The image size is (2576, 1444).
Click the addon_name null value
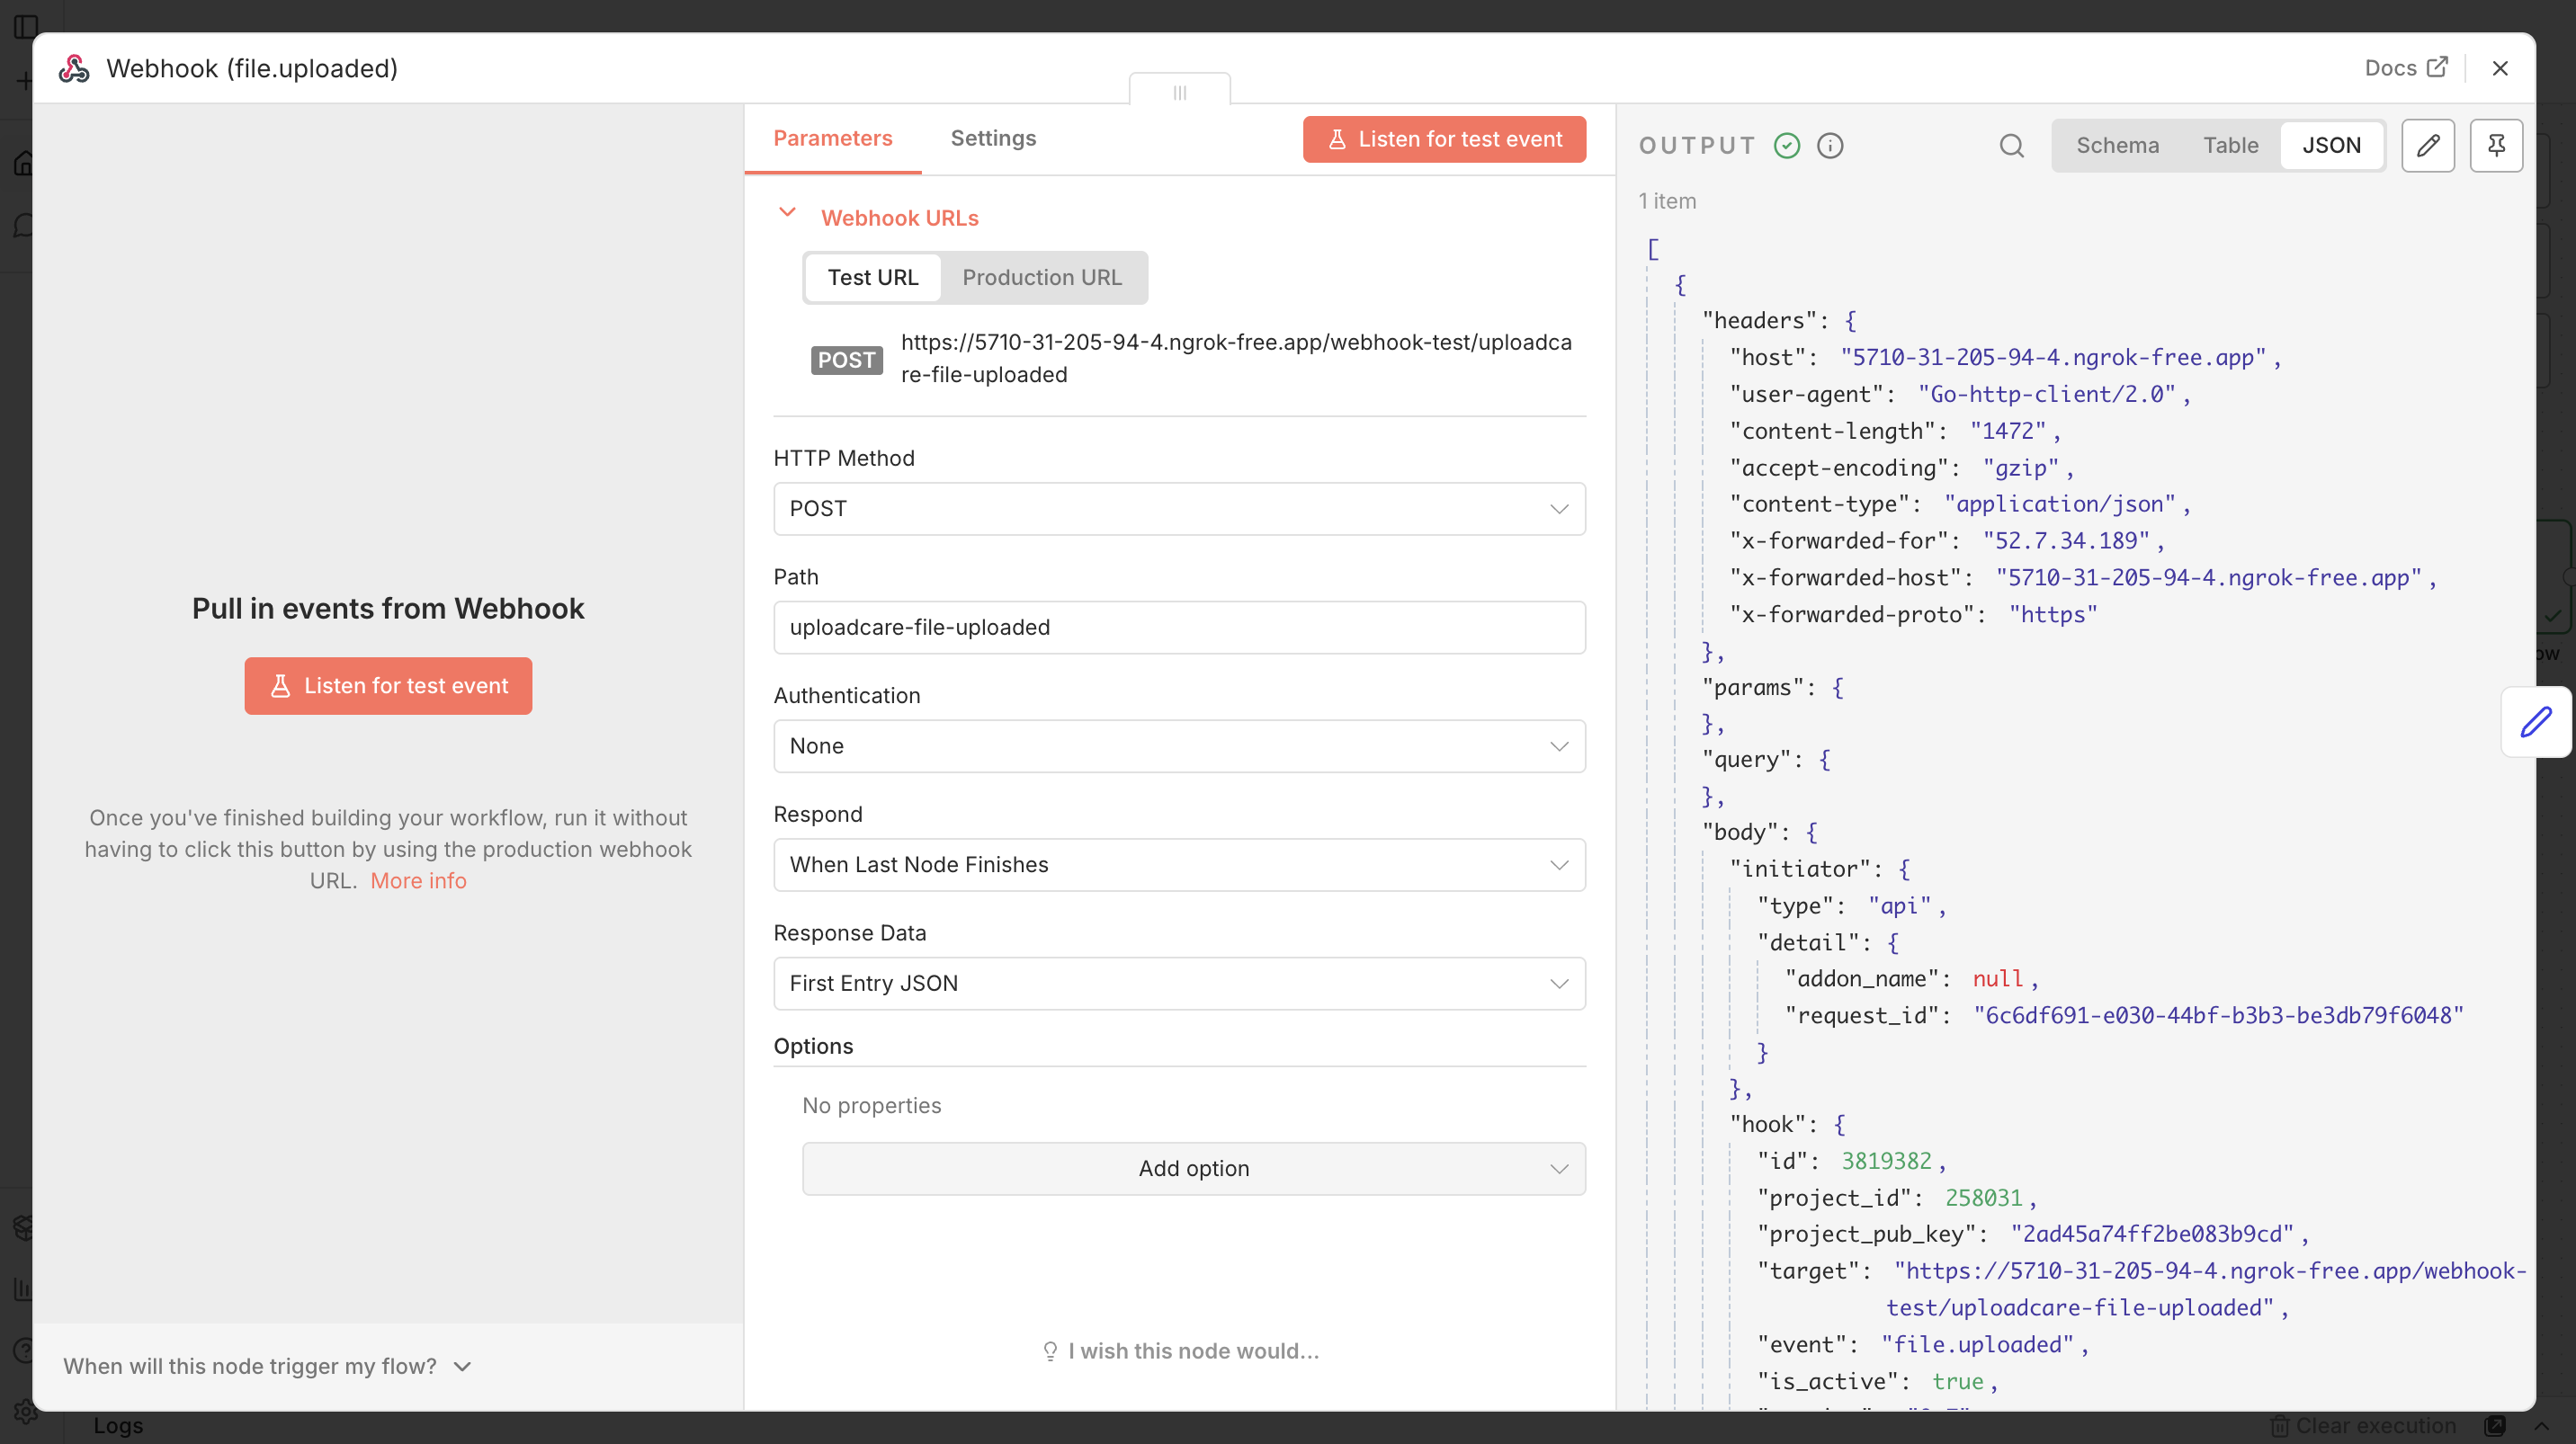1997,979
